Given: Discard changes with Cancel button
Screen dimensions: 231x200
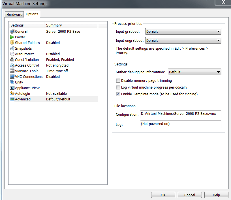Looking at the screenshot, I should pos(190,195).
